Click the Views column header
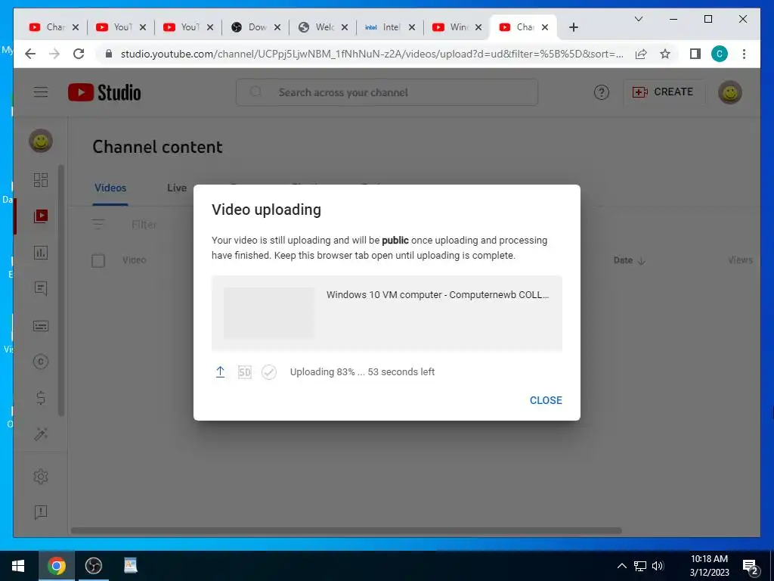The width and height of the screenshot is (774, 581). [x=739, y=260]
